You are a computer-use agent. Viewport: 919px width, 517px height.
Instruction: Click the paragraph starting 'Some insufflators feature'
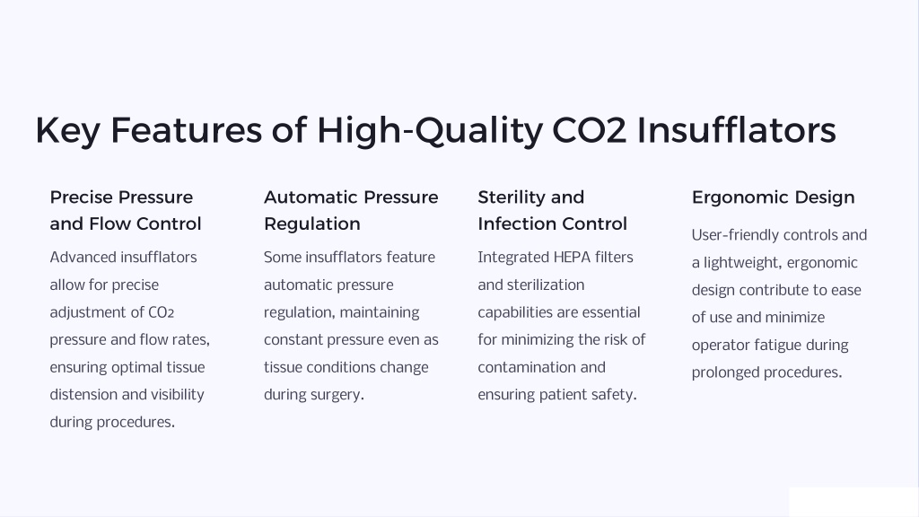[351, 326]
